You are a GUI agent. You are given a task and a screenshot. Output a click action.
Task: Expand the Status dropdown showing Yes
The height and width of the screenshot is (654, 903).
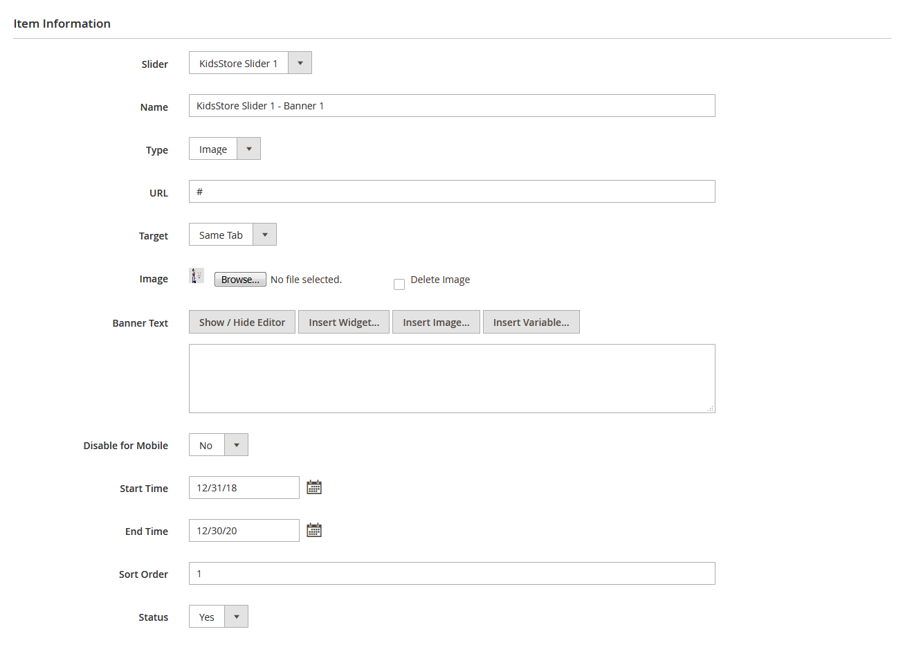[x=218, y=617]
